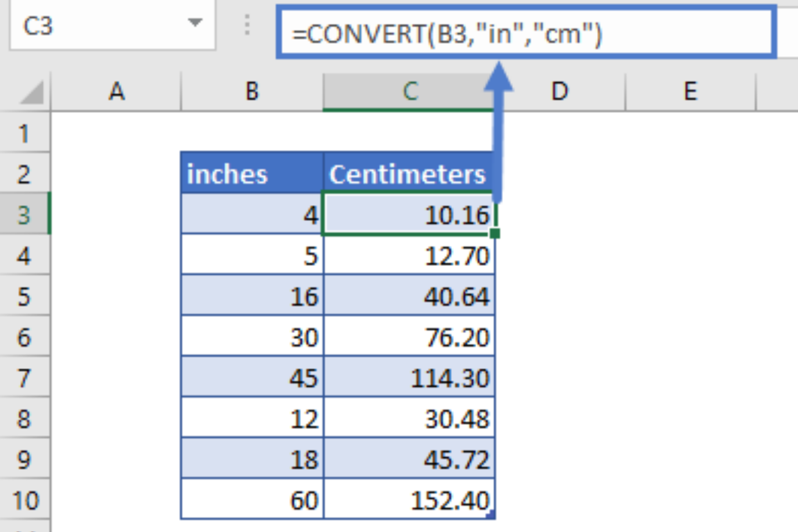
Task: Select column C header
Action: click(x=409, y=91)
